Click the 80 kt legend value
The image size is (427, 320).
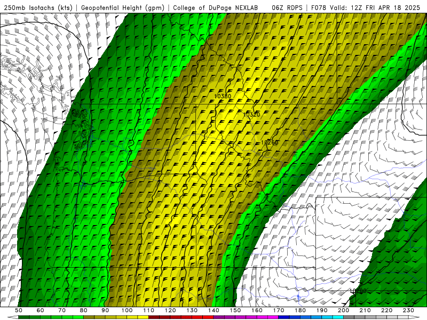coord(84,310)
